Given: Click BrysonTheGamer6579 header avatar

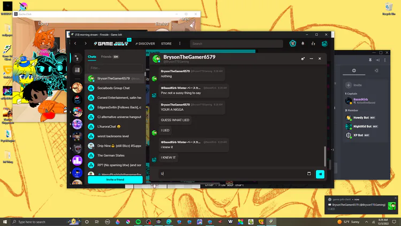Looking at the screenshot, I should pos(156,59).
